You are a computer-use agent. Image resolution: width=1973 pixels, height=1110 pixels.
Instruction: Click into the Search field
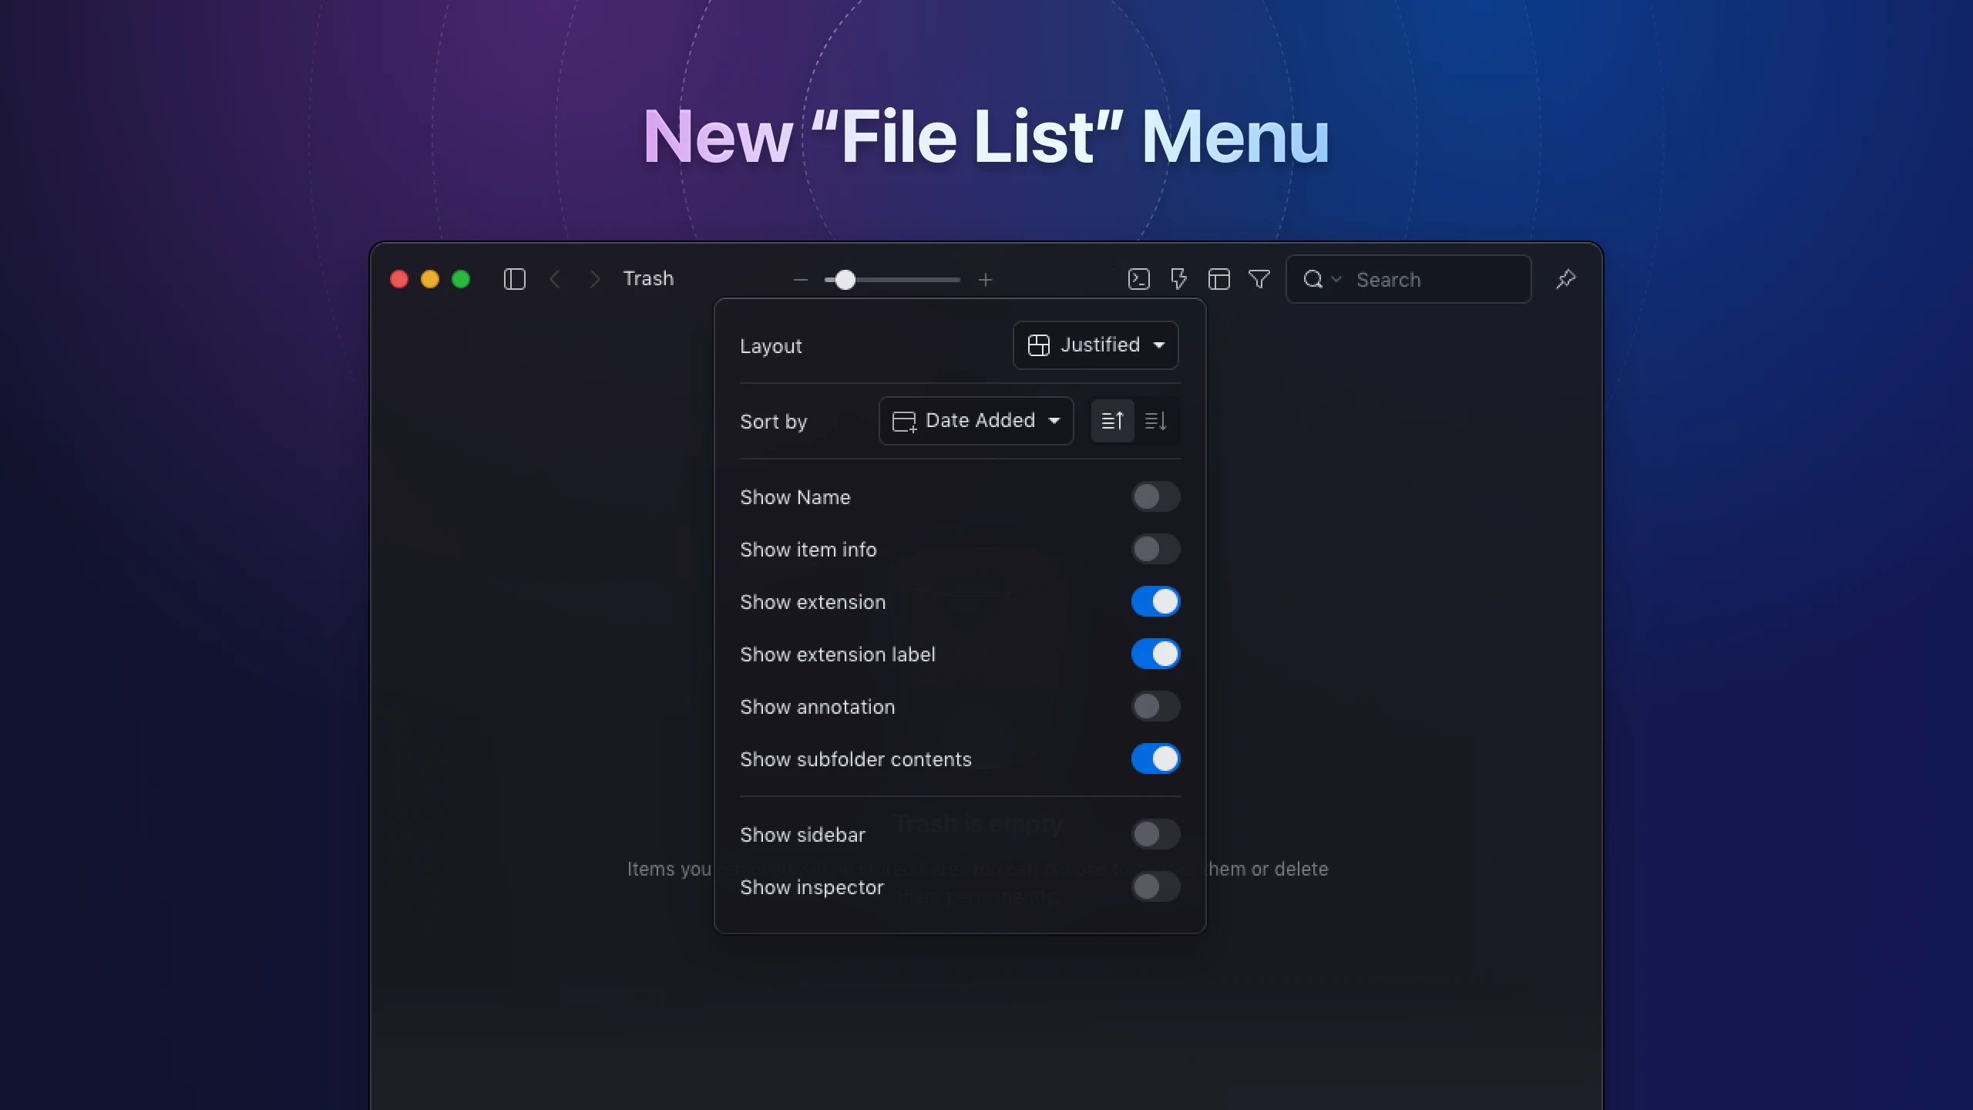pos(1409,279)
